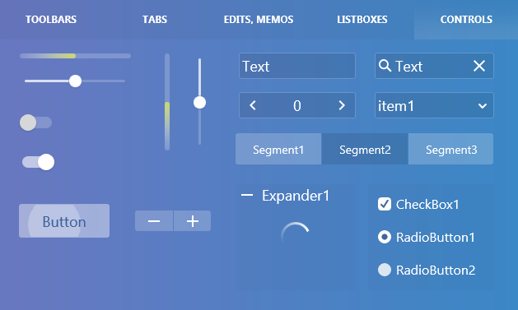Choose Segment3 in segmented control

click(x=451, y=149)
